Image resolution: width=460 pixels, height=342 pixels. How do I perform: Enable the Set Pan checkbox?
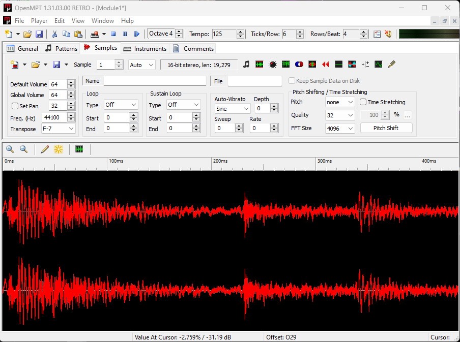(15, 106)
